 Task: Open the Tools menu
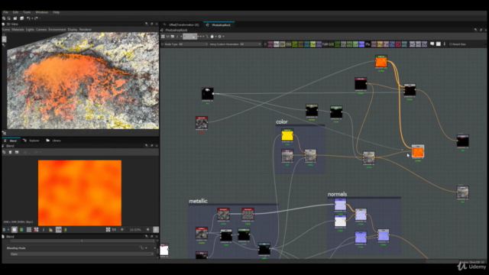27,12
